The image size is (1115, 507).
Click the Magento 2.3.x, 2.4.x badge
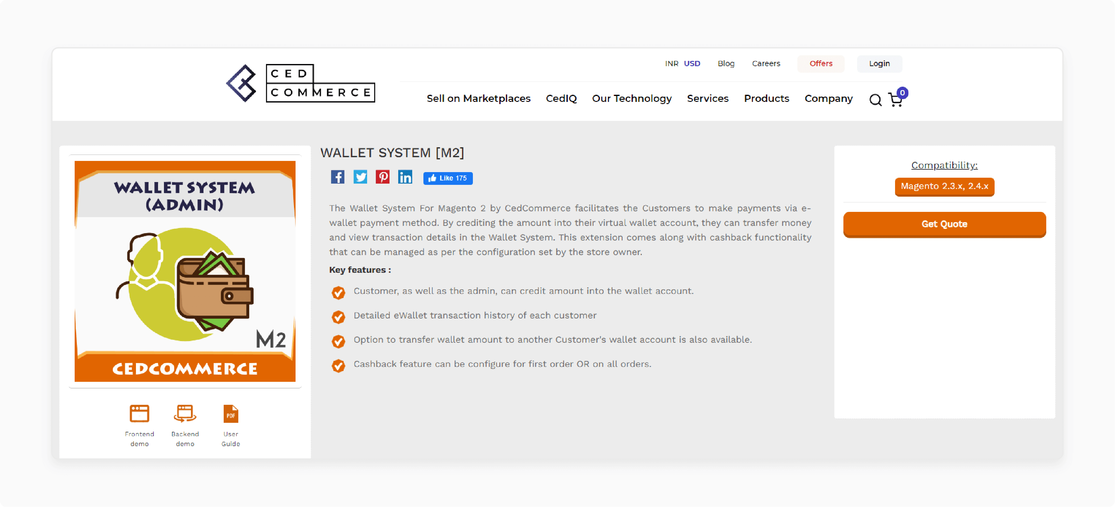(x=944, y=187)
